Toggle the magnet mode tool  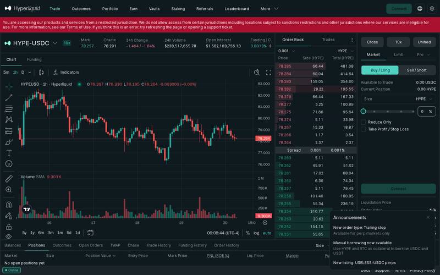(x=9, y=205)
